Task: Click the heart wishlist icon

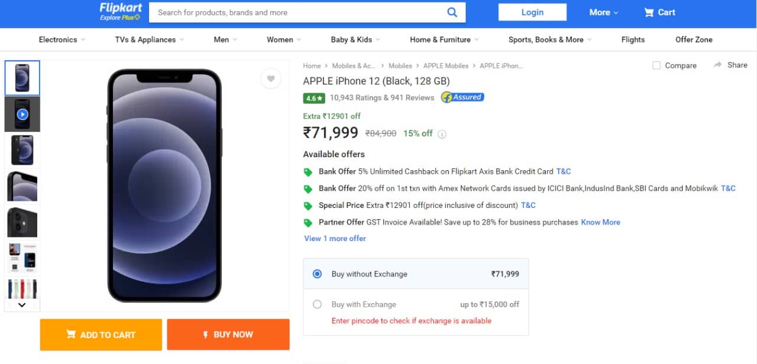Action: pyautogui.click(x=271, y=78)
